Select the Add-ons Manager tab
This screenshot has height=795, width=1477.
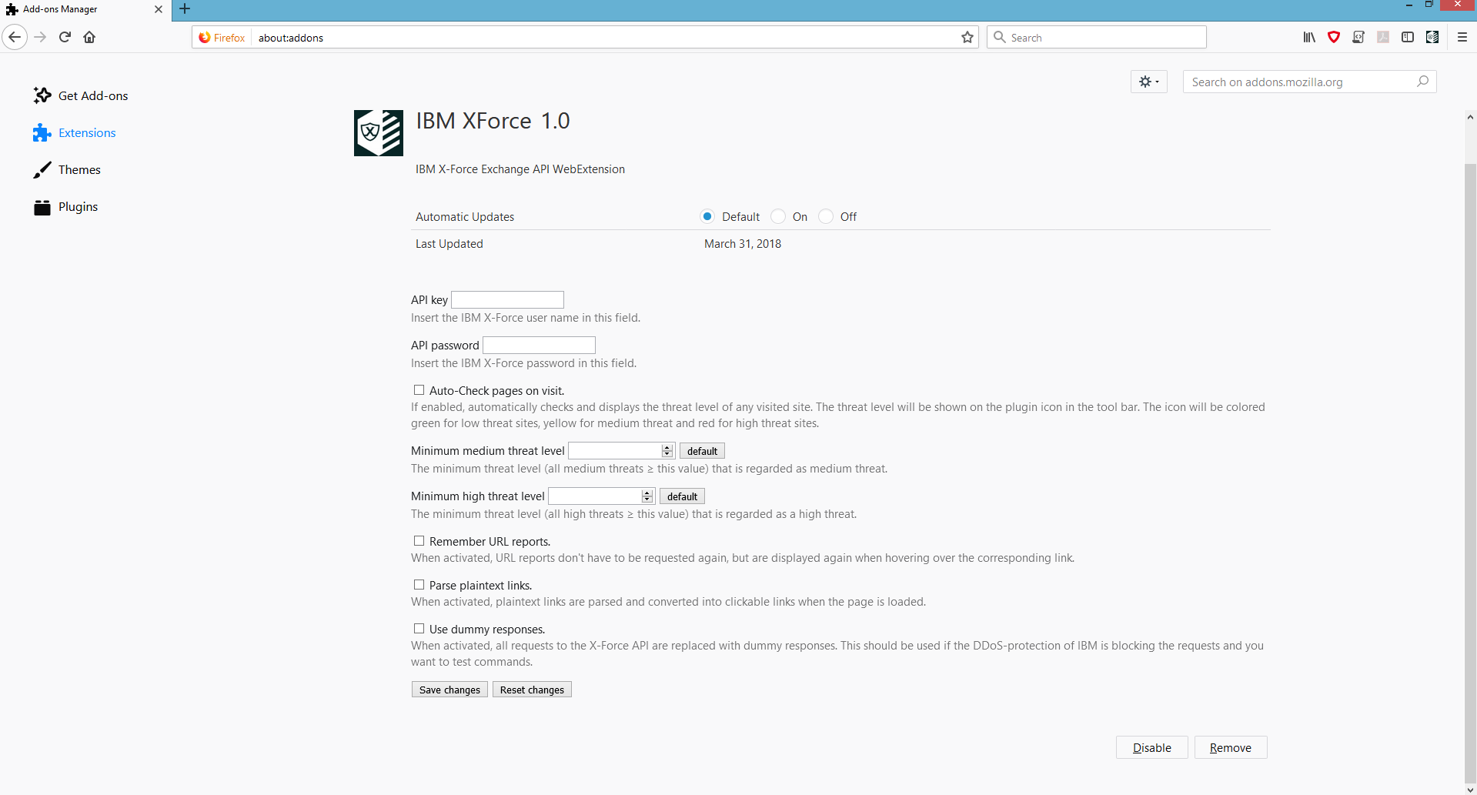click(x=85, y=9)
